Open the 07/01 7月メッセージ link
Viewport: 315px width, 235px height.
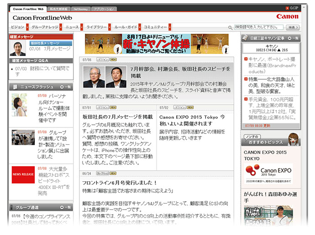[50, 49]
